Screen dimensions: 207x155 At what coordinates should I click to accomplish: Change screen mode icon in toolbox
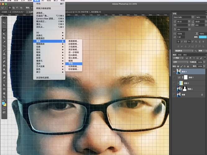4,112
